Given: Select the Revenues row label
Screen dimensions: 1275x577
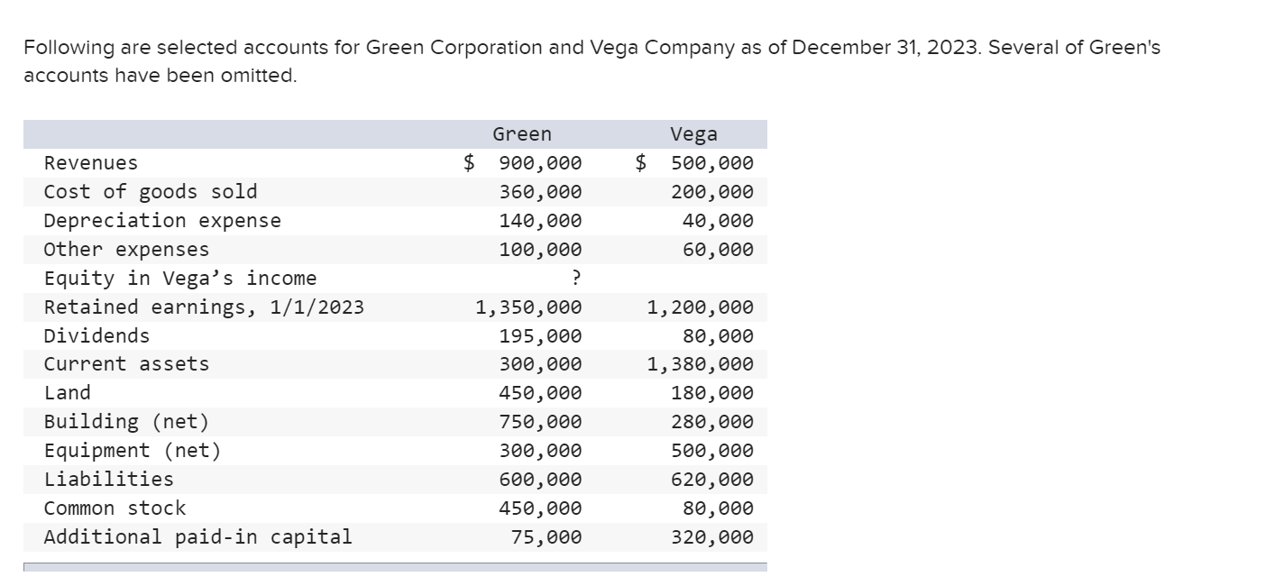Looking at the screenshot, I should (91, 163).
